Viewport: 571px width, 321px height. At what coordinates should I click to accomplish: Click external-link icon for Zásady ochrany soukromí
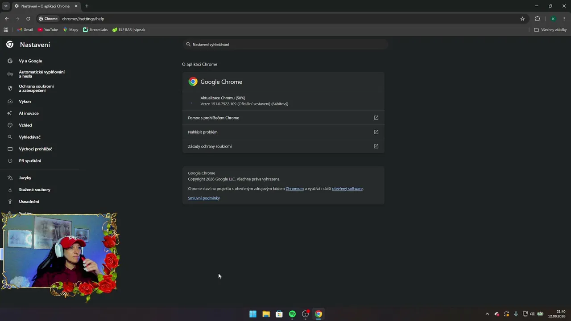(376, 146)
